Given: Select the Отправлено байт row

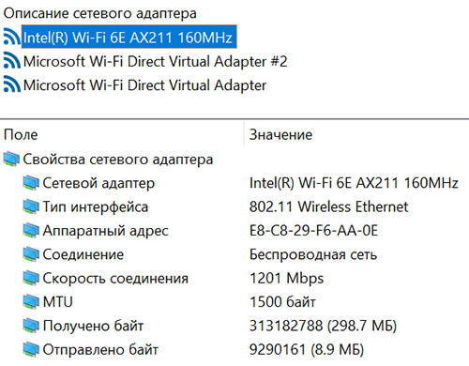Looking at the screenshot, I should (x=234, y=349).
